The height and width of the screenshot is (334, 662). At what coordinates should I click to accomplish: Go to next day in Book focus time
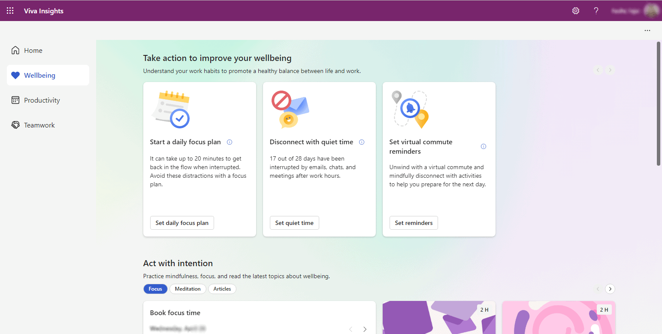[365, 329]
